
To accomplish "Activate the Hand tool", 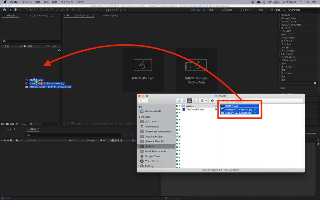I will 15,10.
